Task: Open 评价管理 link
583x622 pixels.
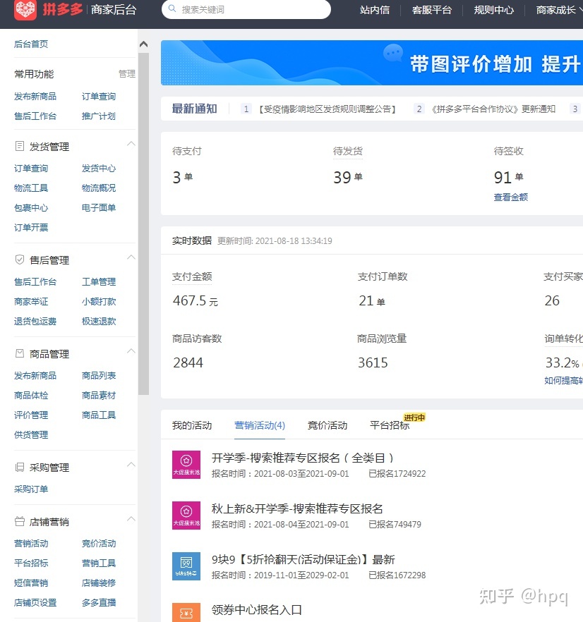Action: coord(31,415)
